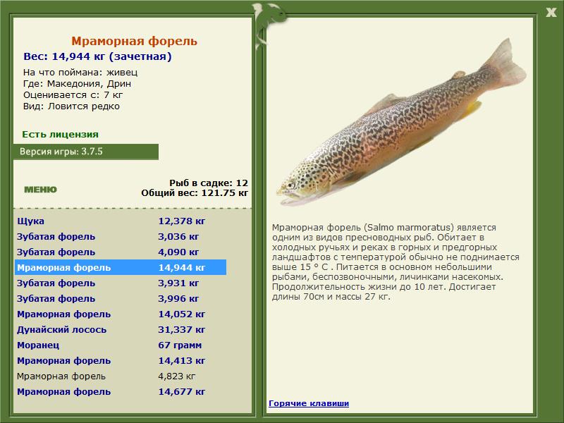This screenshot has height=423, width=564.
Task: Click the Версия игры 3.7.5 bar
Action: point(85,152)
